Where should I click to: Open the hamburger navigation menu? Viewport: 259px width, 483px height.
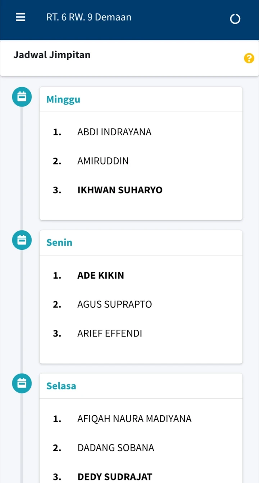tap(21, 17)
